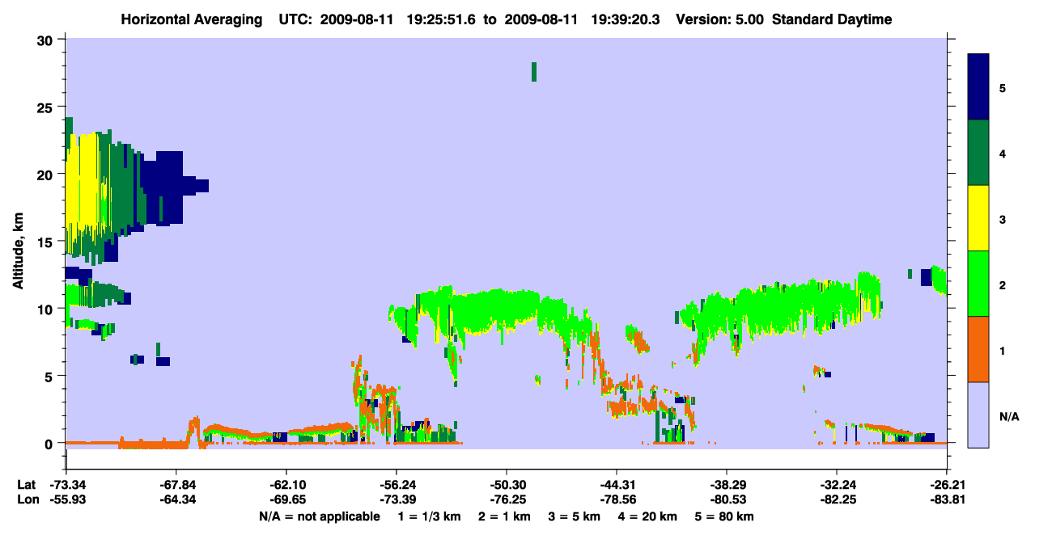
Task: Click the dark green level 4 colorbar segment
Action: (x=978, y=153)
